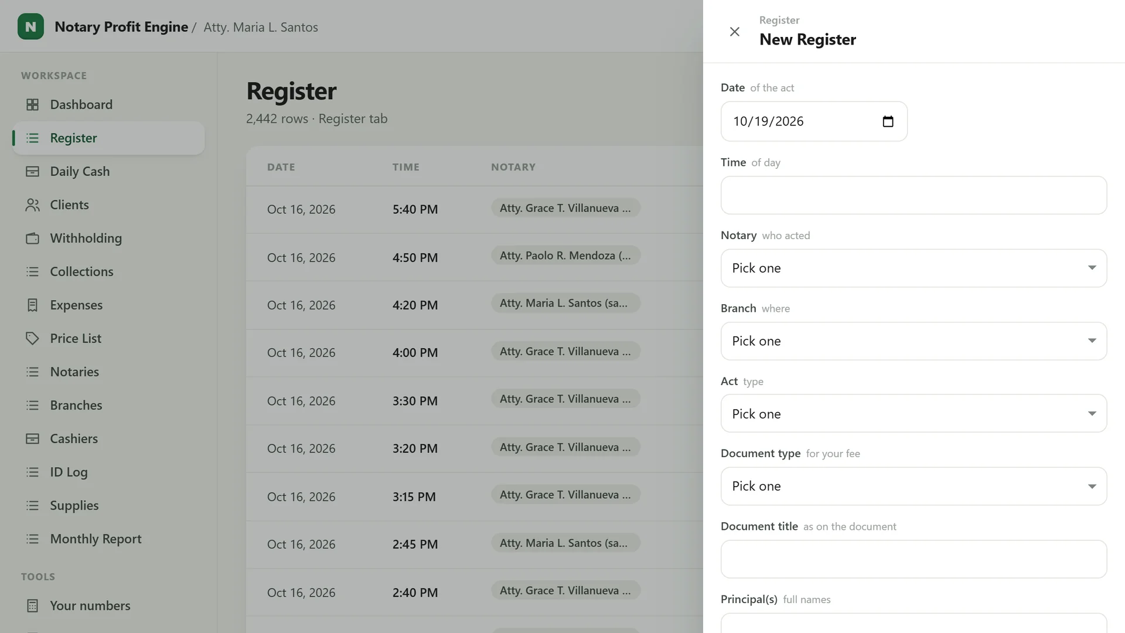
Task: Sort by the DATE column header
Action: point(281,167)
